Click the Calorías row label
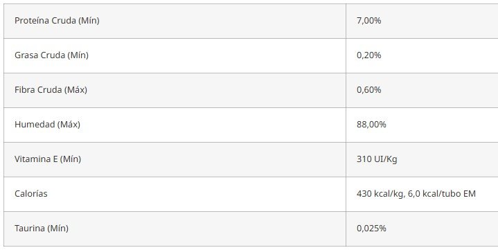Image resolution: width=498 pixels, height=250 pixels. point(30,194)
